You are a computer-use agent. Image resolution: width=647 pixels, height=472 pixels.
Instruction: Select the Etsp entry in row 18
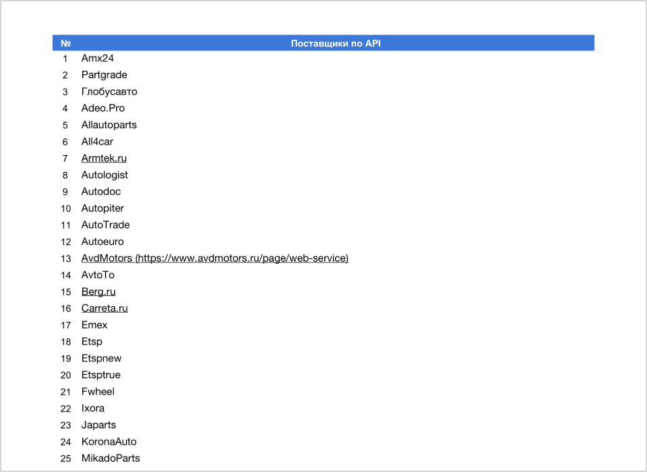pos(92,341)
